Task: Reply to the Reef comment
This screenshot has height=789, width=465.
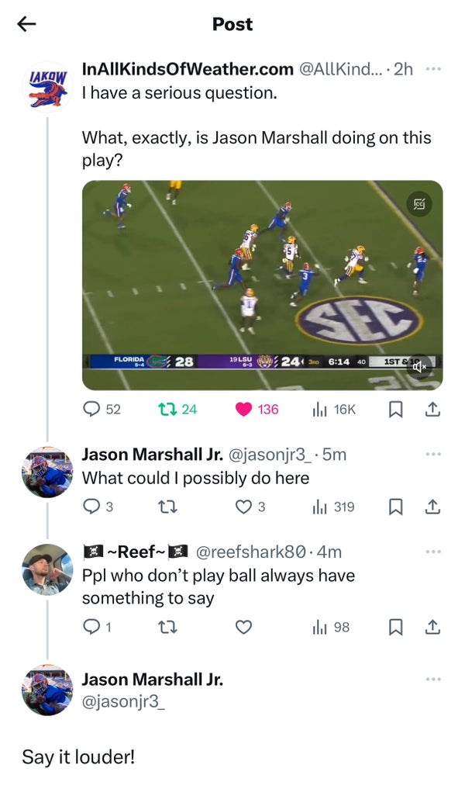Action: 92,626
